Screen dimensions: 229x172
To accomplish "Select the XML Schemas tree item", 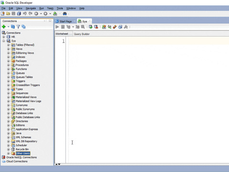I will [x=23, y=137].
